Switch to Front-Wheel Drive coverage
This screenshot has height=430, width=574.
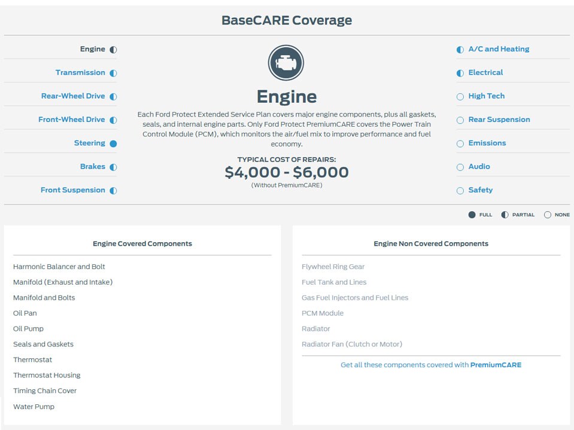coord(71,119)
